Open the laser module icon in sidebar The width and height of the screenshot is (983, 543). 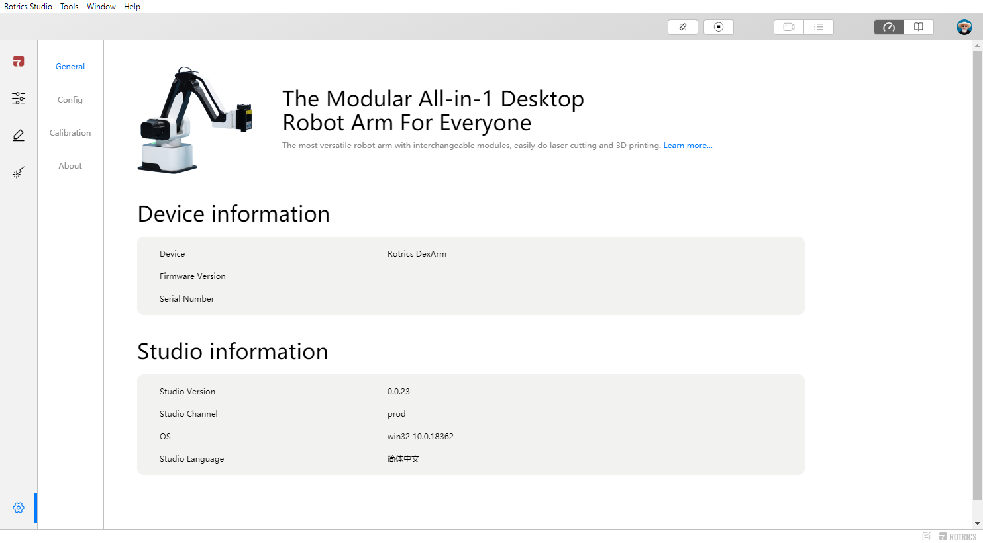point(19,173)
